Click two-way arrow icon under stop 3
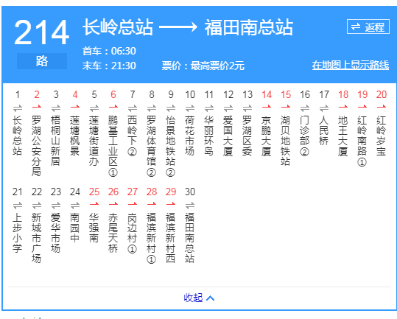The image size is (397, 319). (56, 108)
